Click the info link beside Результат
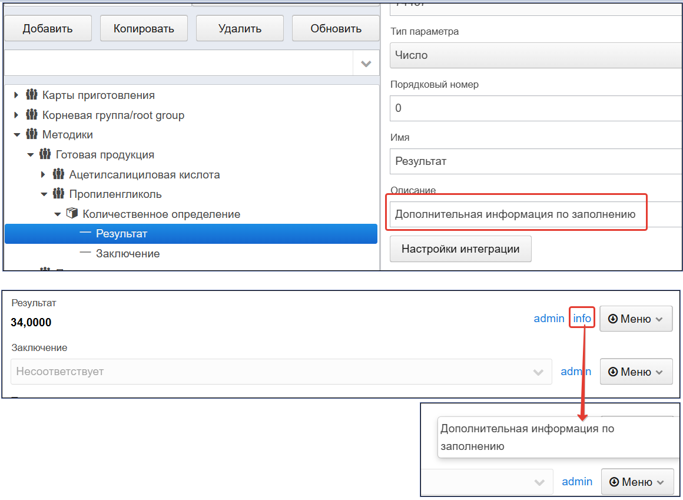This screenshot has height=500, width=683. tap(582, 319)
